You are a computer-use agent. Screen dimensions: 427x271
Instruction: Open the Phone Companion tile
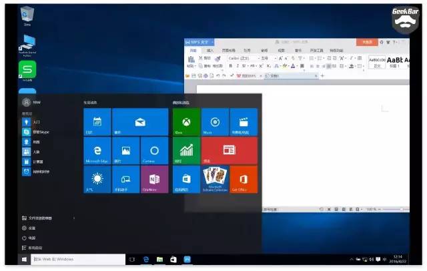tap(126, 179)
